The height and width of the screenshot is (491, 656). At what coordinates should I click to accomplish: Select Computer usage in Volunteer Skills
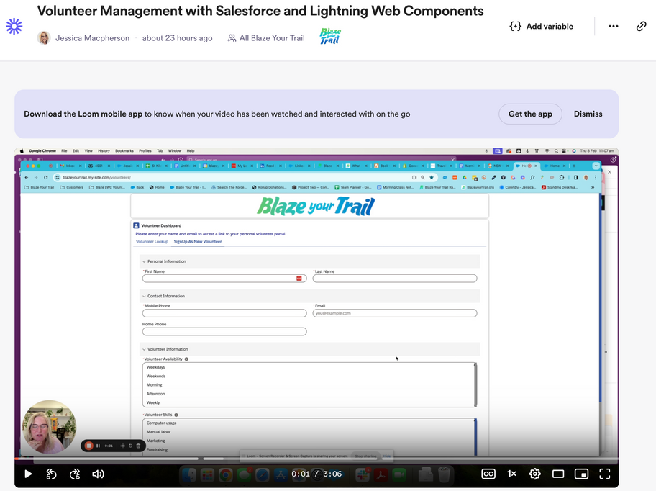click(x=161, y=423)
